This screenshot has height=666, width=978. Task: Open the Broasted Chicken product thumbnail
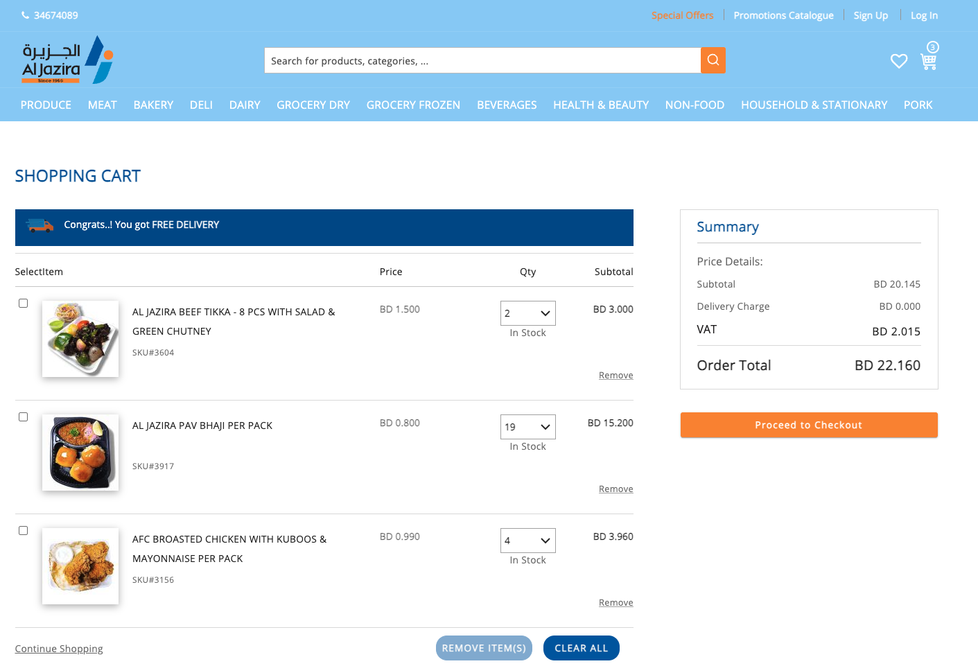[x=80, y=566]
